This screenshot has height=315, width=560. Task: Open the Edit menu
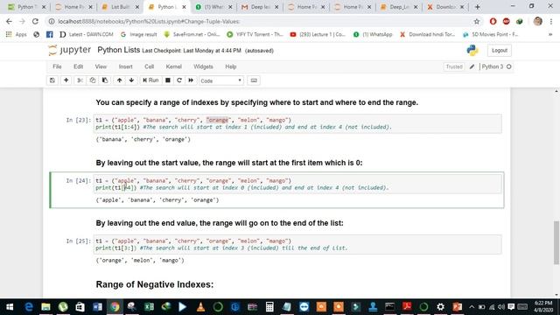[78, 66]
